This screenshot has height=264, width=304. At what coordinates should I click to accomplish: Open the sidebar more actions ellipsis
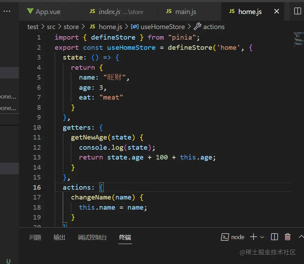coord(7,11)
